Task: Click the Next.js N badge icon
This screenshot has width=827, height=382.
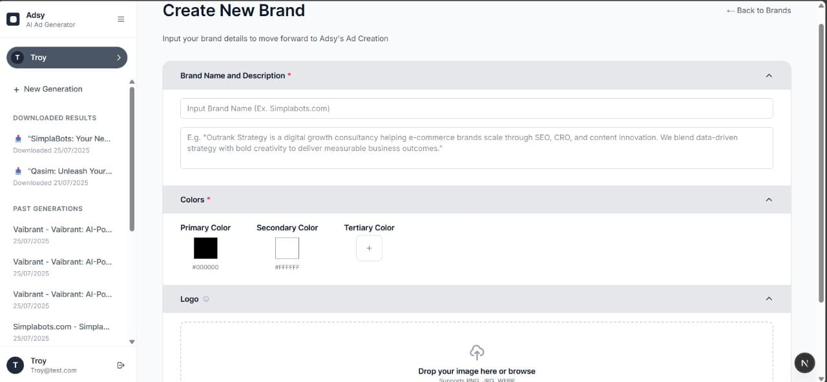Action: pos(804,363)
